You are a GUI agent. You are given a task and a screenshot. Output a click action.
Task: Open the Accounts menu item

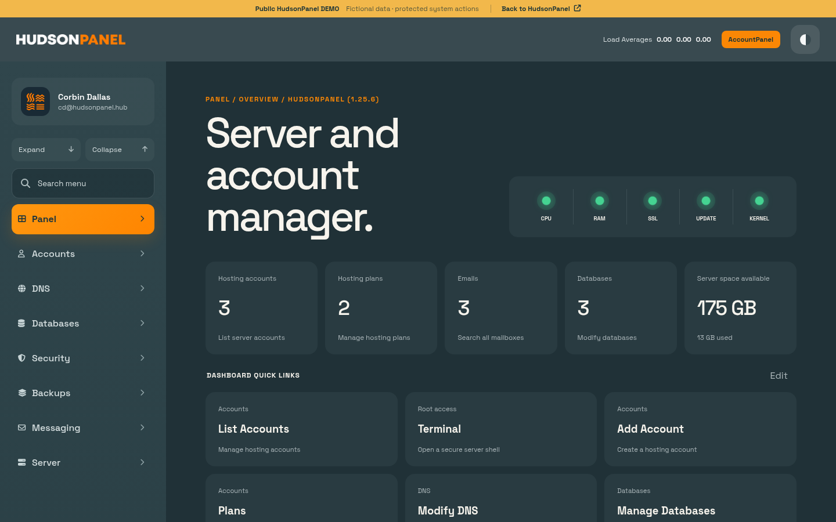coord(83,254)
